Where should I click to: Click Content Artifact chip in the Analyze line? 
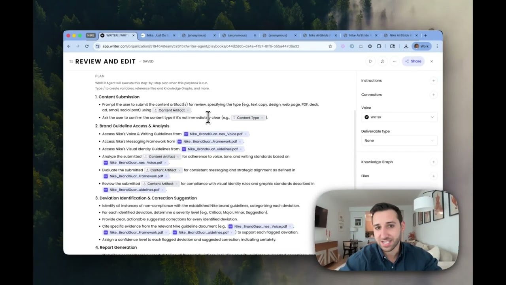[162, 157]
